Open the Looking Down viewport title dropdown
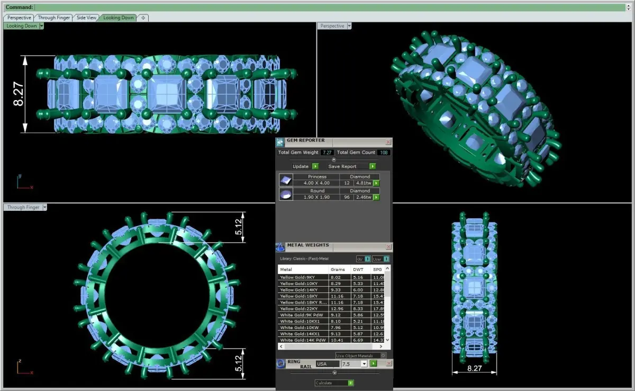This screenshot has height=391, width=635. click(41, 25)
